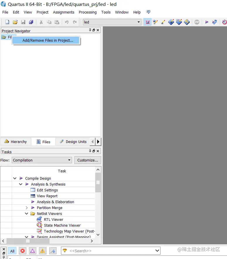Create a new file with the blank page icon
This screenshot has height=259, width=227.
tap(7, 22)
